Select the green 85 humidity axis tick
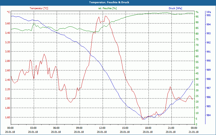This screenshot has width=216, height=135. [x=197, y=28]
